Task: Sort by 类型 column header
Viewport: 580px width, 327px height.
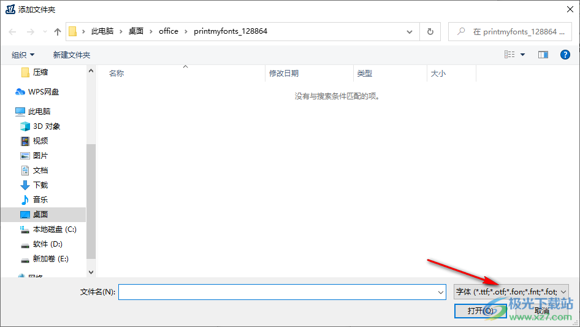Action: [364, 74]
